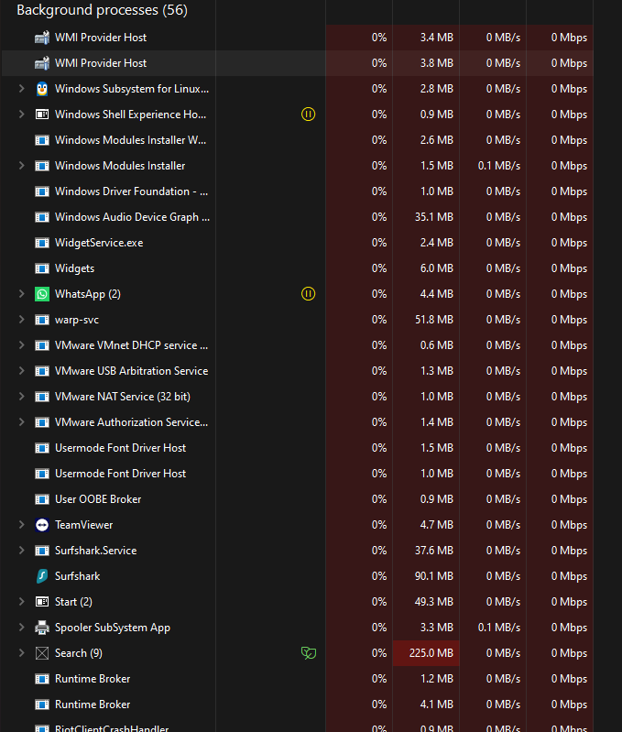622x732 pixels.
Task: Click the 6.0 MB memory value for Widgets
Action: coord(437,268)
